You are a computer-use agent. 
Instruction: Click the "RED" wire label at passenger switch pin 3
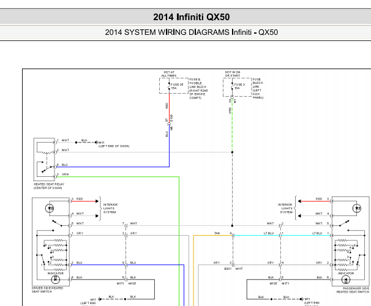(x=319, y=199)
